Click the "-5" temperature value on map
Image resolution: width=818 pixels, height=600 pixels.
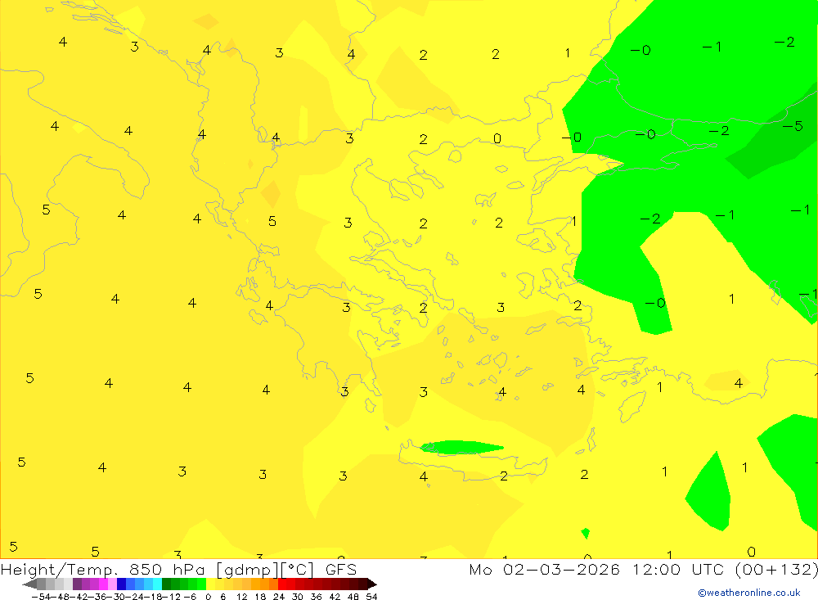click(793, 126)
